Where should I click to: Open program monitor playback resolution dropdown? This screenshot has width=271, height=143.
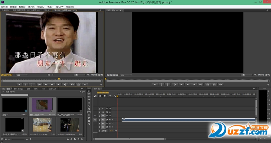247,75
